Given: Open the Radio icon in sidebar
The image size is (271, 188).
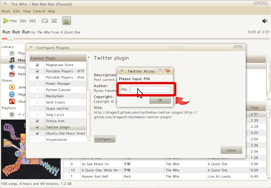Looking at the screenshot, I should click(x=12, y=74).
